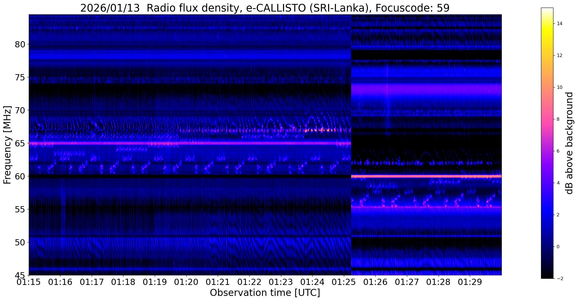Click the bright 60 MHz line after 01:25
Image resolution: width=578 pixels, height=301 pixels.
[x=426, y=176]
